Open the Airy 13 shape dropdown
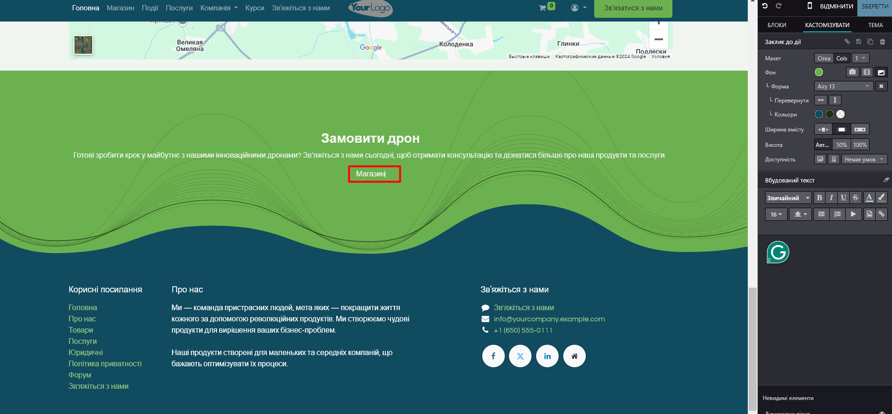Viewport: 892px width, 414px height. 843,87
